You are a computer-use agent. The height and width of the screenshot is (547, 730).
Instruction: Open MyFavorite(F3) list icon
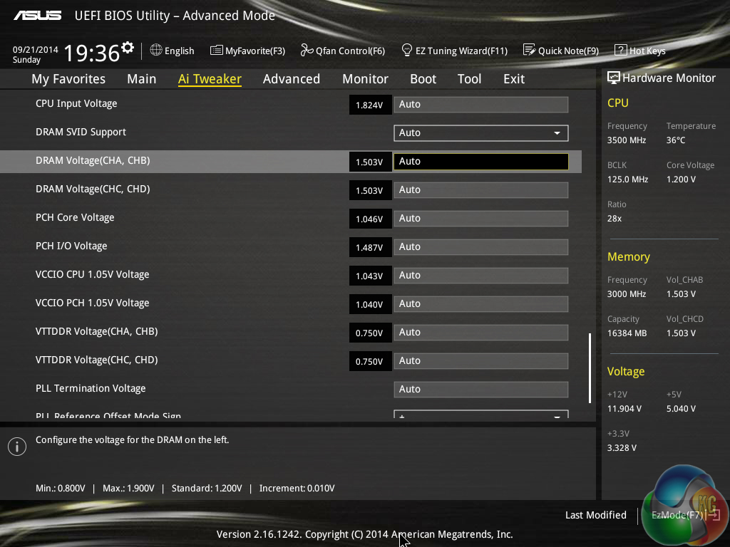(x=216, y=51)
